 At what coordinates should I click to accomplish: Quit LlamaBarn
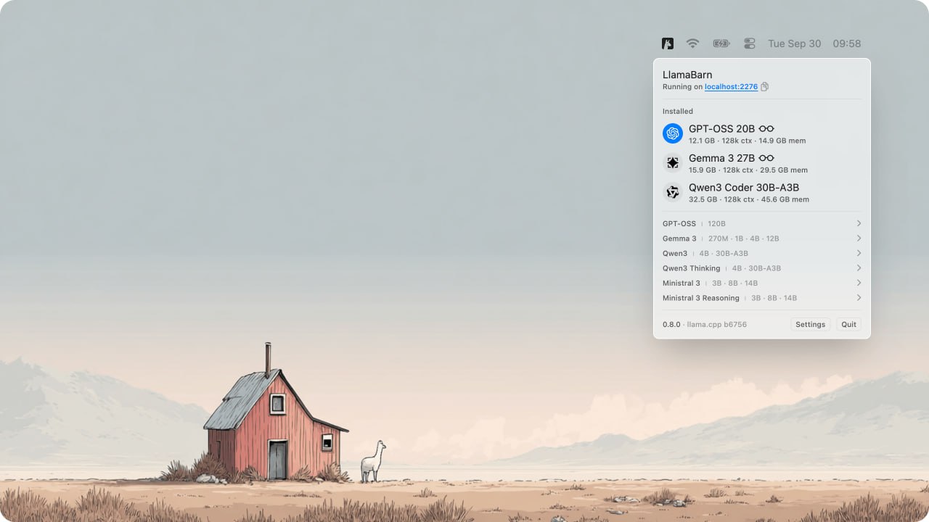click(x=848, y=325)
